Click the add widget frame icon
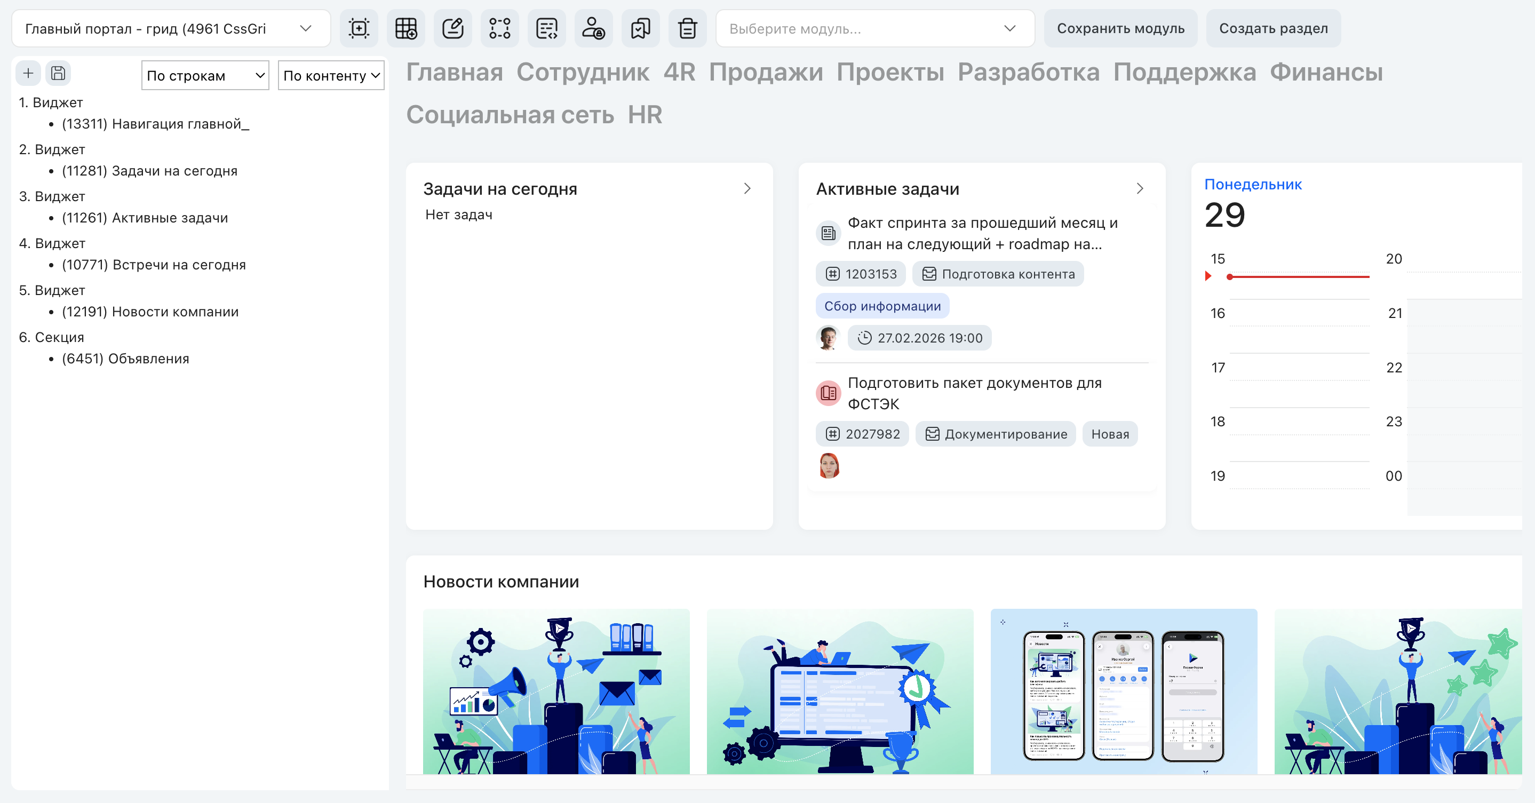 (359, 28)
